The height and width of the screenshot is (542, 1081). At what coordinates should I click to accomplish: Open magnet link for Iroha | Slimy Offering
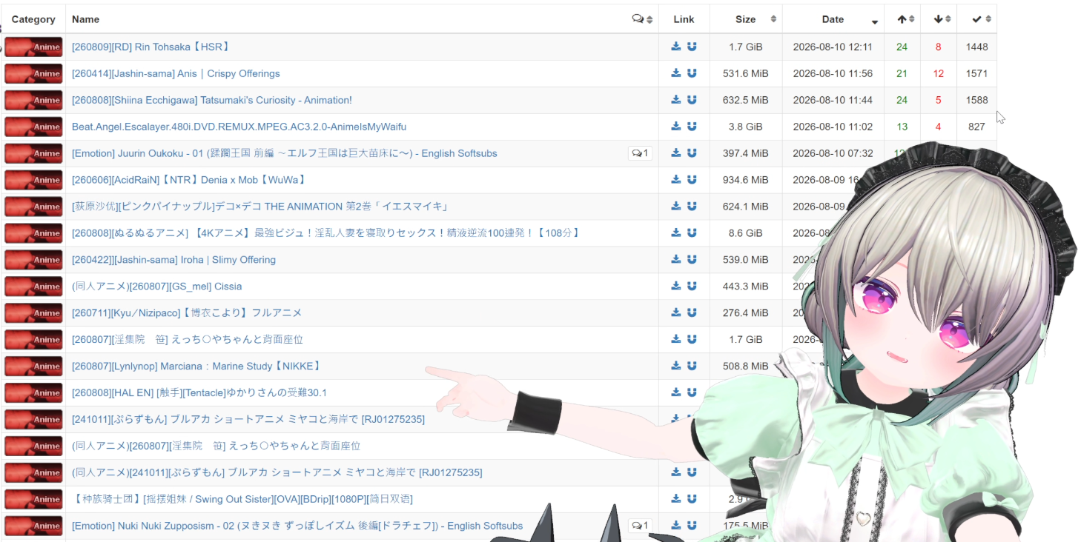[x=692, y=260]
